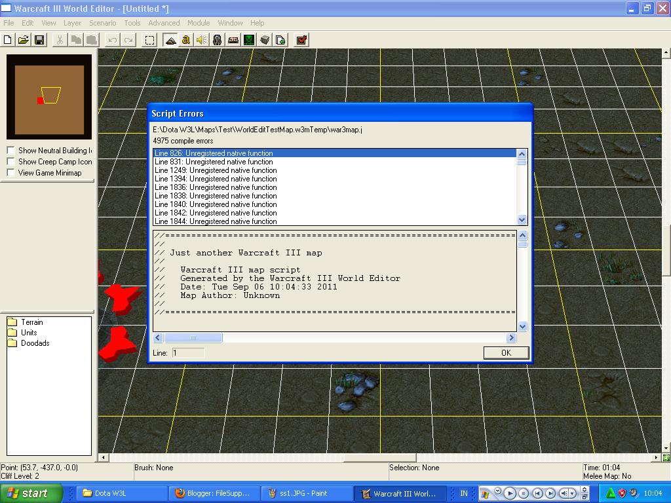Open the Trigger Editor 'a' icon
Viewport: 671px width, 503px height.
point(185,40)
